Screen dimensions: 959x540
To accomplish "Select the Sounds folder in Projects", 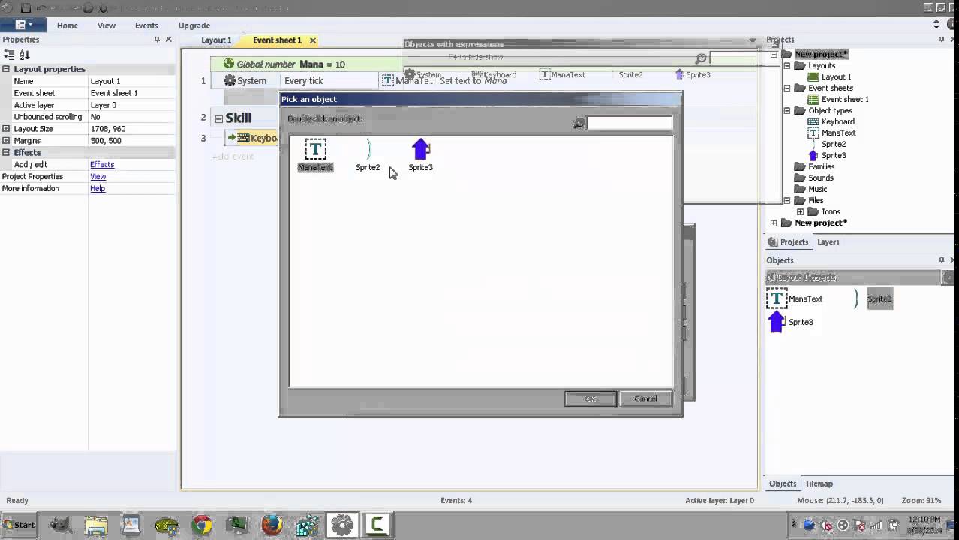I will coord(820,178).
